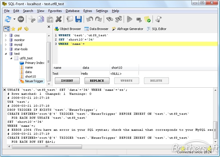Switch to the Data Browser view
Viewport: 220px width, 157px height.
point(96,29)
